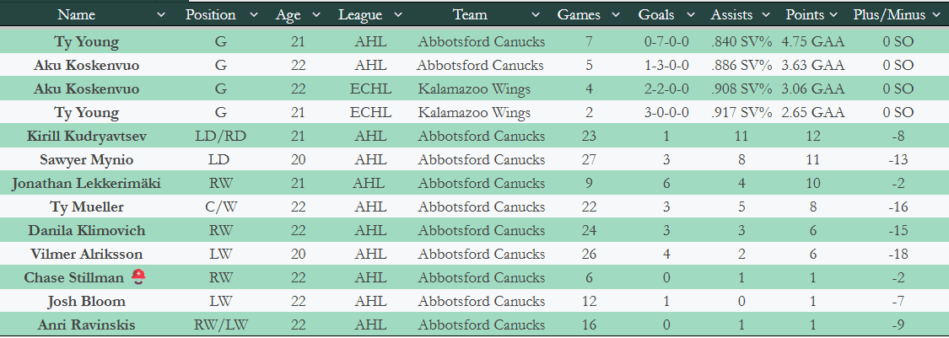Select Ty Mueller's name
The image size is (949, 338).
(x=86, y=207)
